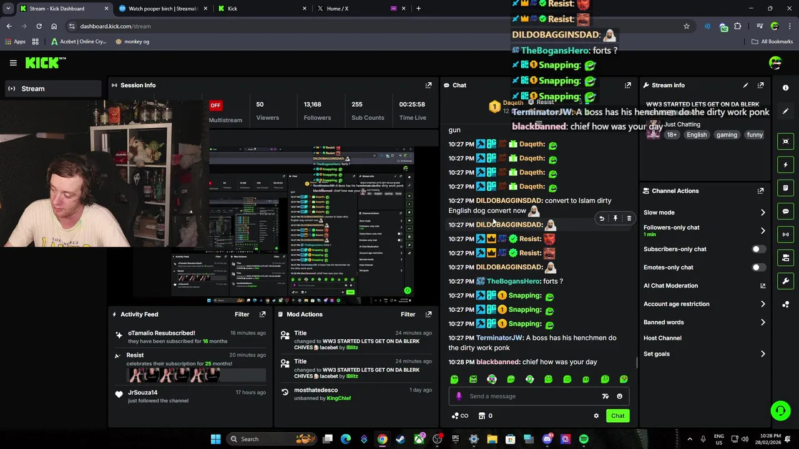Click the undo icon on hovered chat message

(601, 218)
